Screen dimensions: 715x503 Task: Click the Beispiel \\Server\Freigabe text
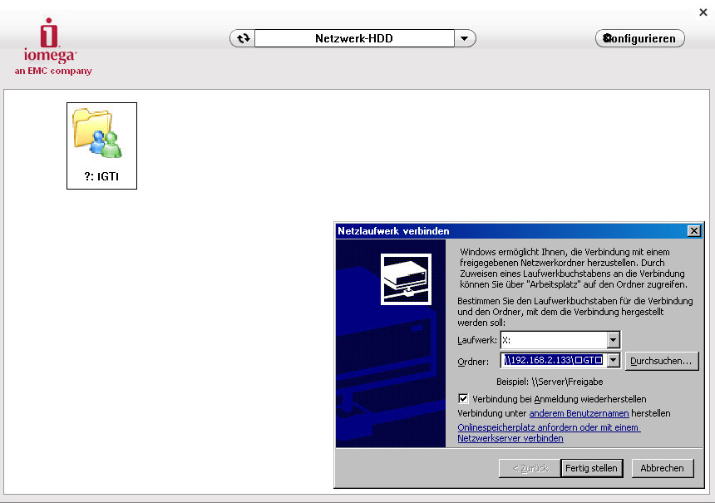(550, 382)
